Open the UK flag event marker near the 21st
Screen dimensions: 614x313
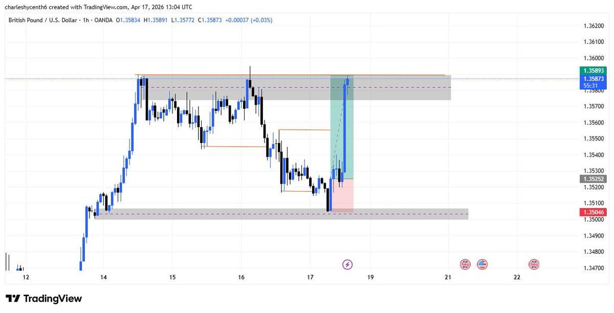(465, 264)
